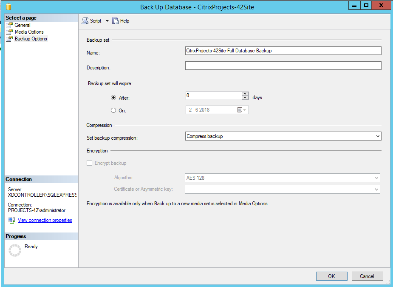Decrease the expire-after days value
This screenshot has width=393, height=287.
click(x=245, y=98)
